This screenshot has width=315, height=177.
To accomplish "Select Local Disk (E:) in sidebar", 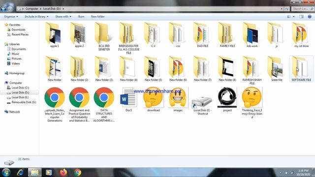I will 18,97.
